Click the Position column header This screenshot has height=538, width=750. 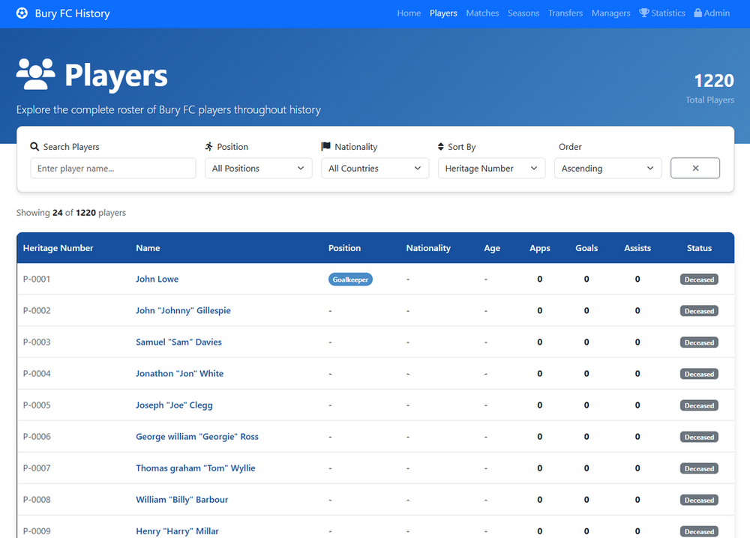344,248
